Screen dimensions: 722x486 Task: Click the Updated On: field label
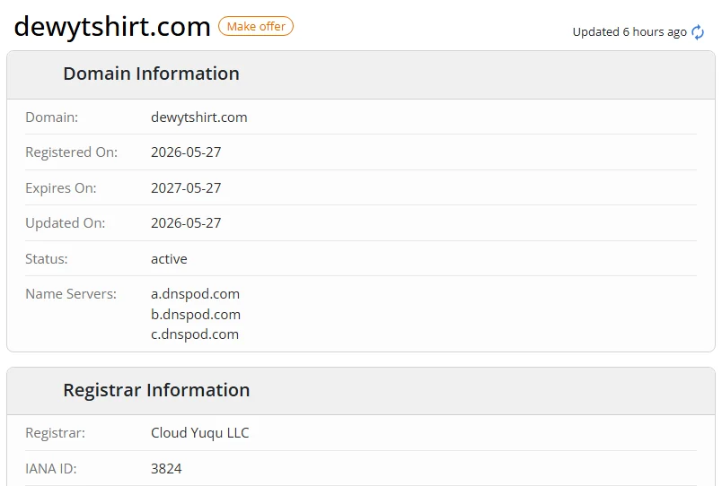click(66, 223)
